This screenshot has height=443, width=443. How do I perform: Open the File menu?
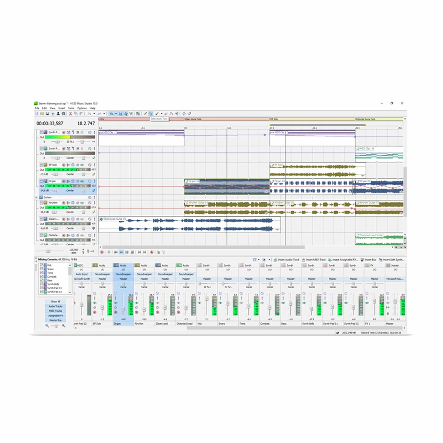pos(37,108)
